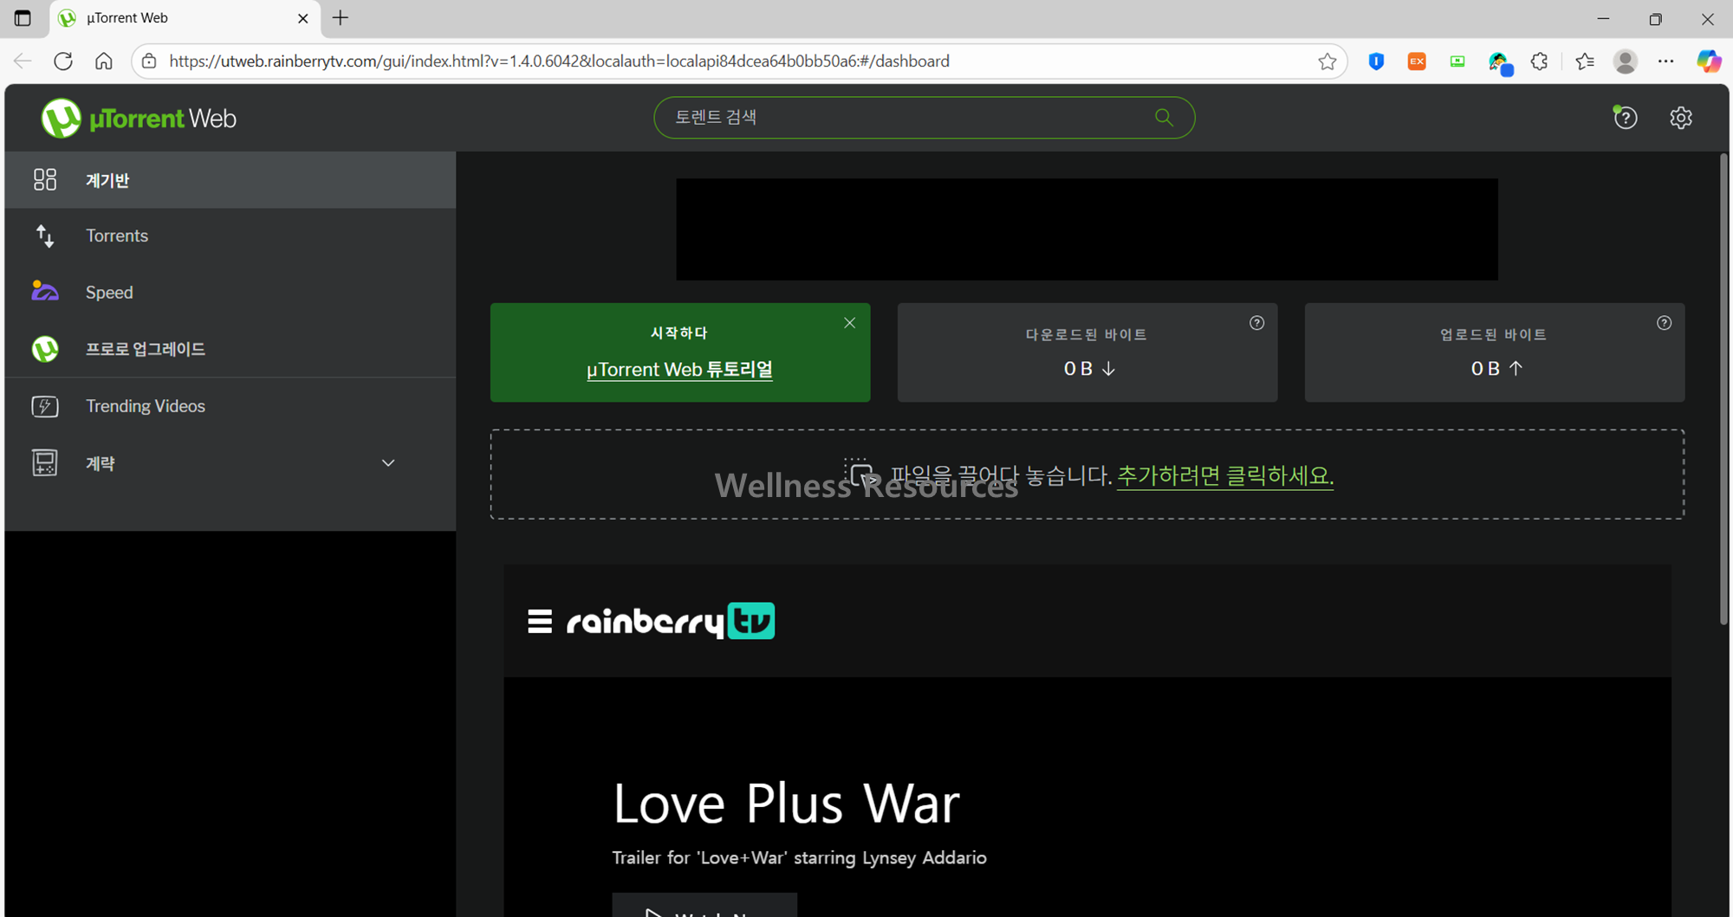
Task: Open the green monitor extension icon
Action: coord(1457,61)
